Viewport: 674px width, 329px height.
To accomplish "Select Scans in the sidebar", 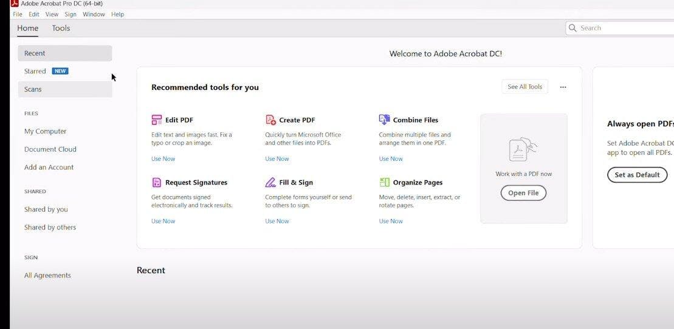I will click(x=65, y=89).
